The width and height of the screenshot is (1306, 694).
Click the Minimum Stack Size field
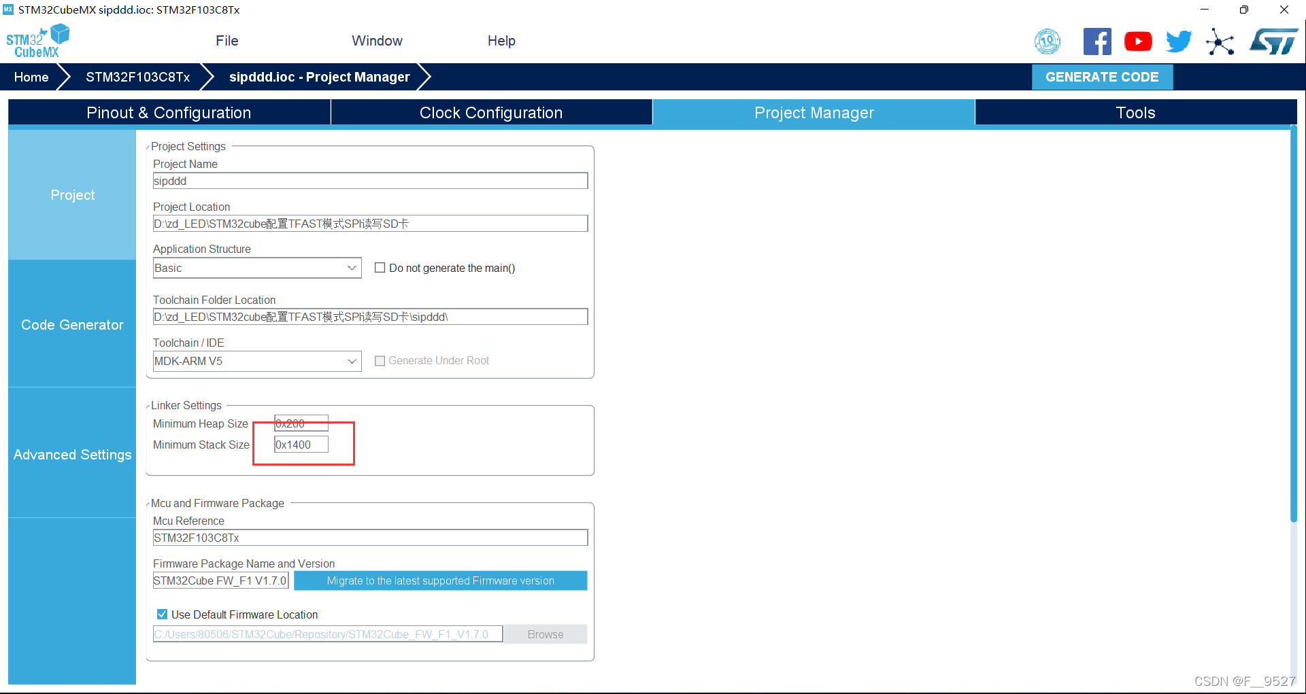pyautogui.click(x=301, y=445)
